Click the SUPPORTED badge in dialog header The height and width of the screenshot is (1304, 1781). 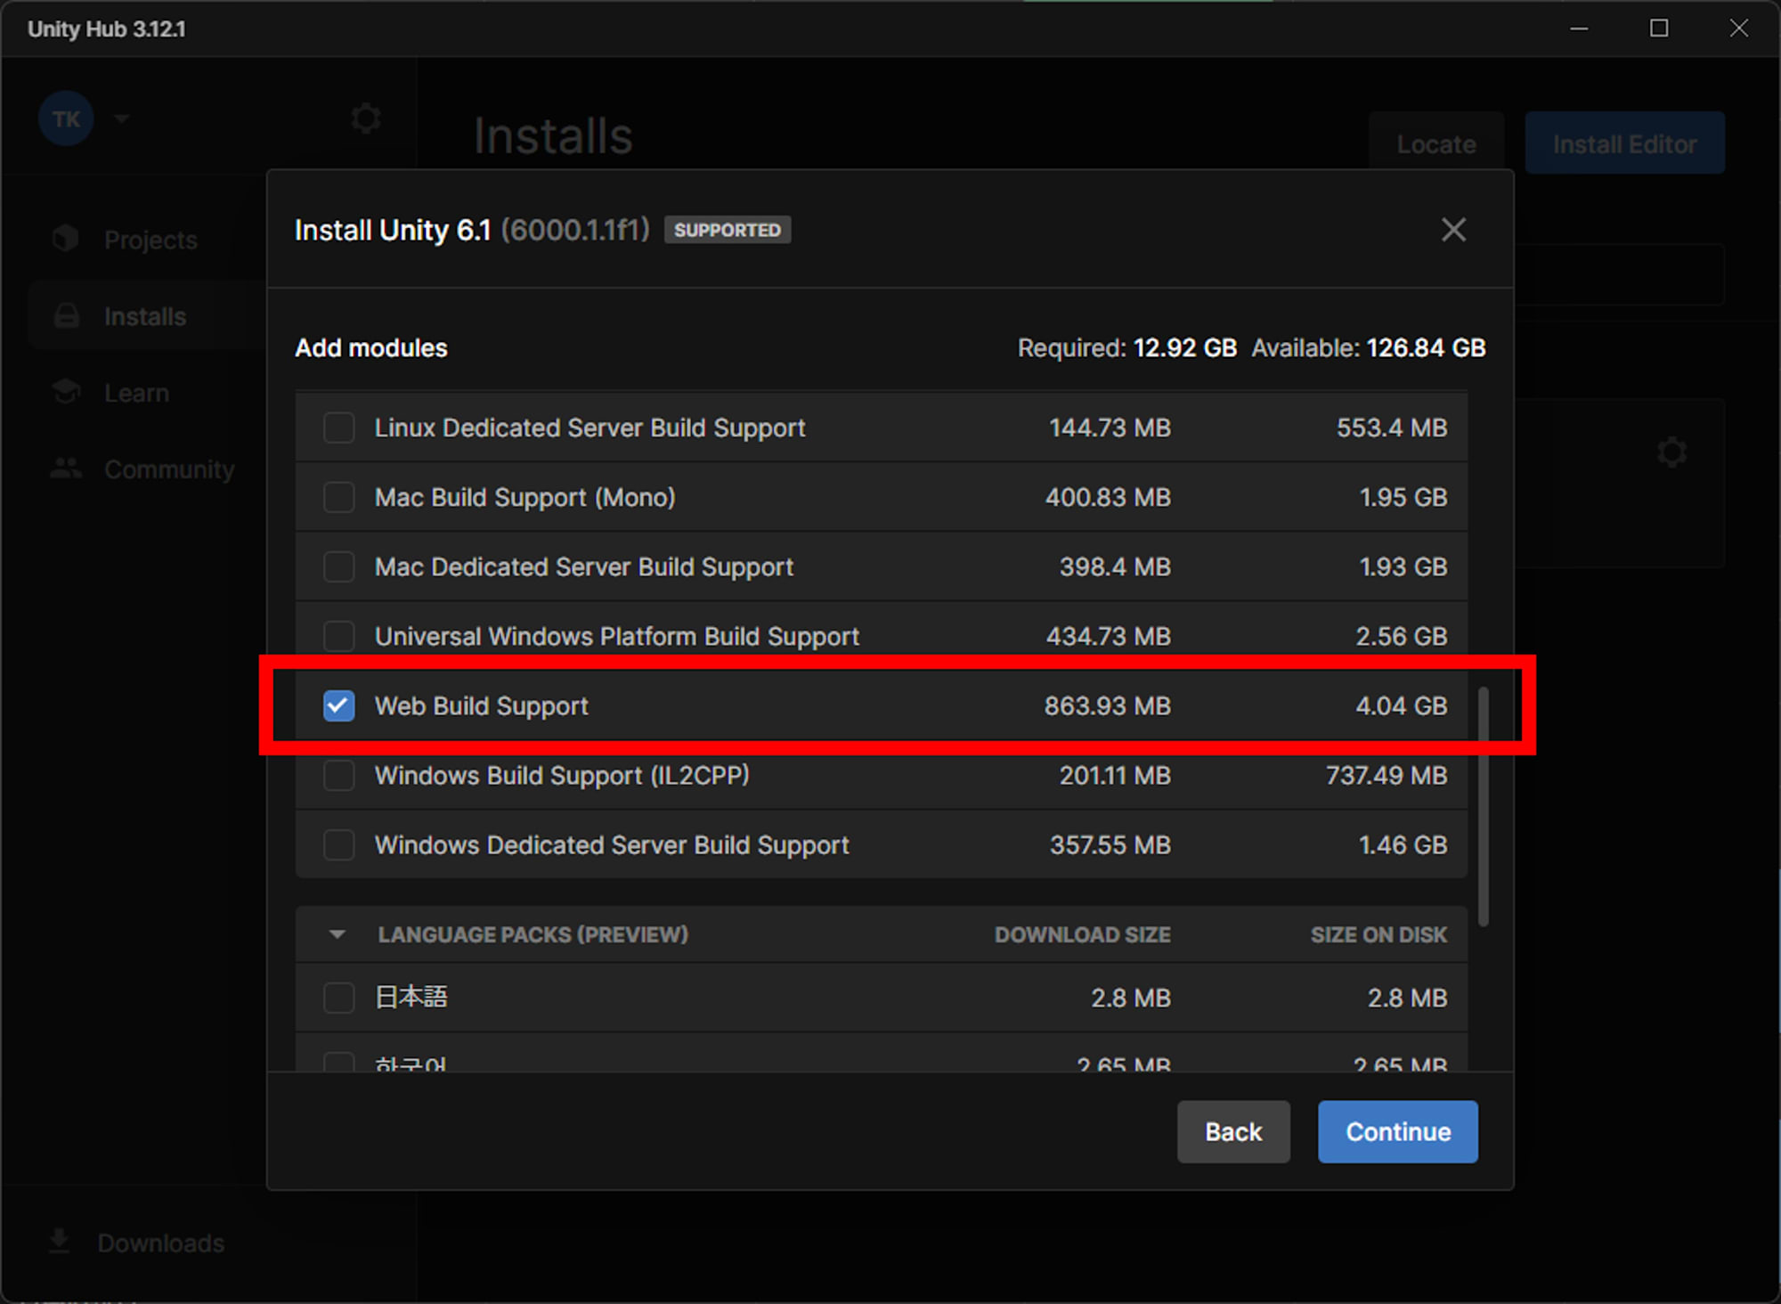(727, 230)
